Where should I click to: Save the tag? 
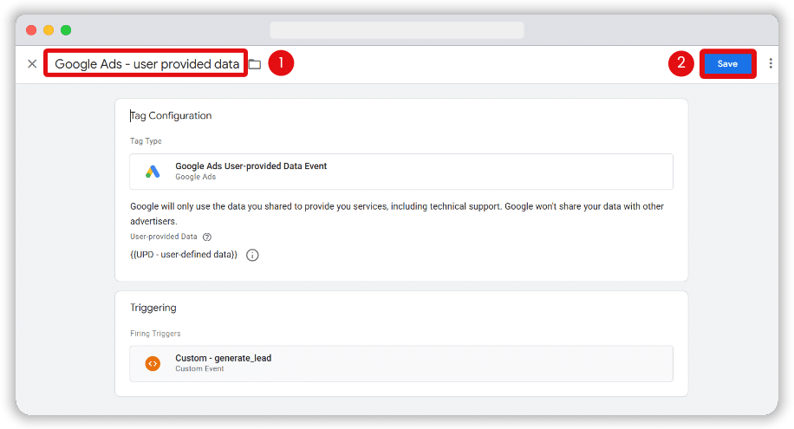pos(727,64)
